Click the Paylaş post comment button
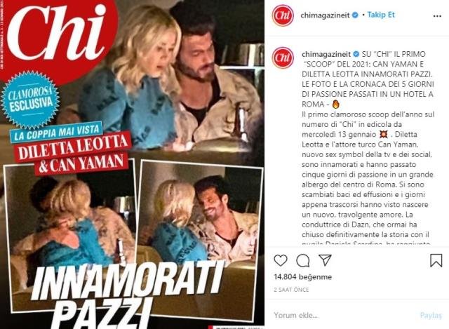The width and height of the screenshot is (449, 329). tap(431, 315)
